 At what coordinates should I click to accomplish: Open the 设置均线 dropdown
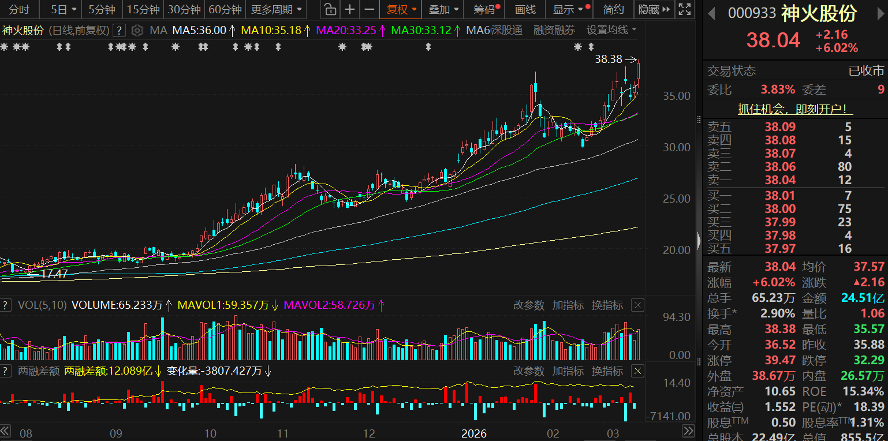[x=611, y=30]
